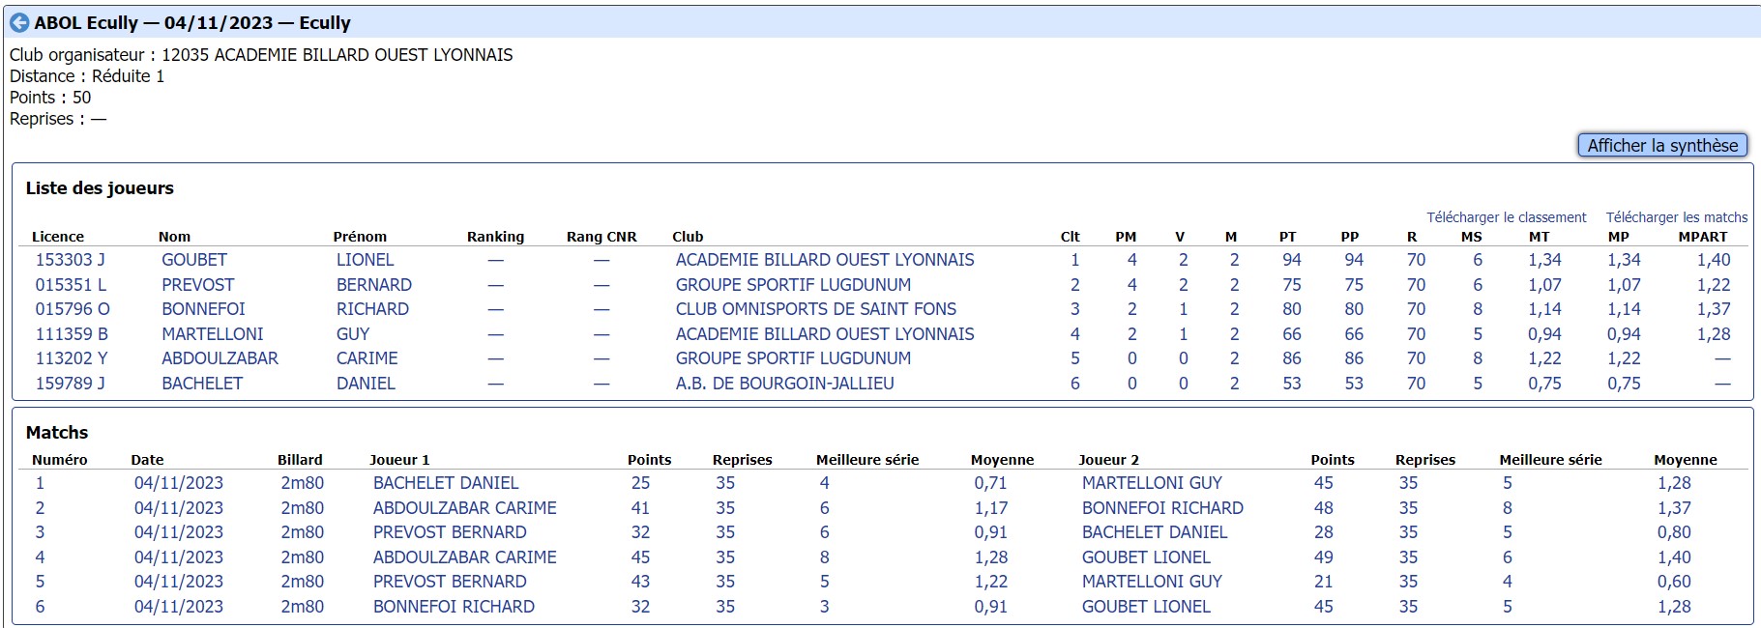Click Club organisateur line text
The image size is (1761, 628).
click(x=261, y=55)
